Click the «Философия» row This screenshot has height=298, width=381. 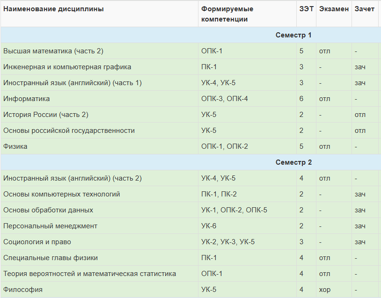(20, 289)
